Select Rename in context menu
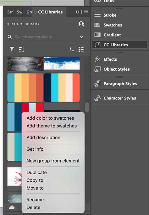This screenshot has height=215, width=149. [x=35, y=200]
